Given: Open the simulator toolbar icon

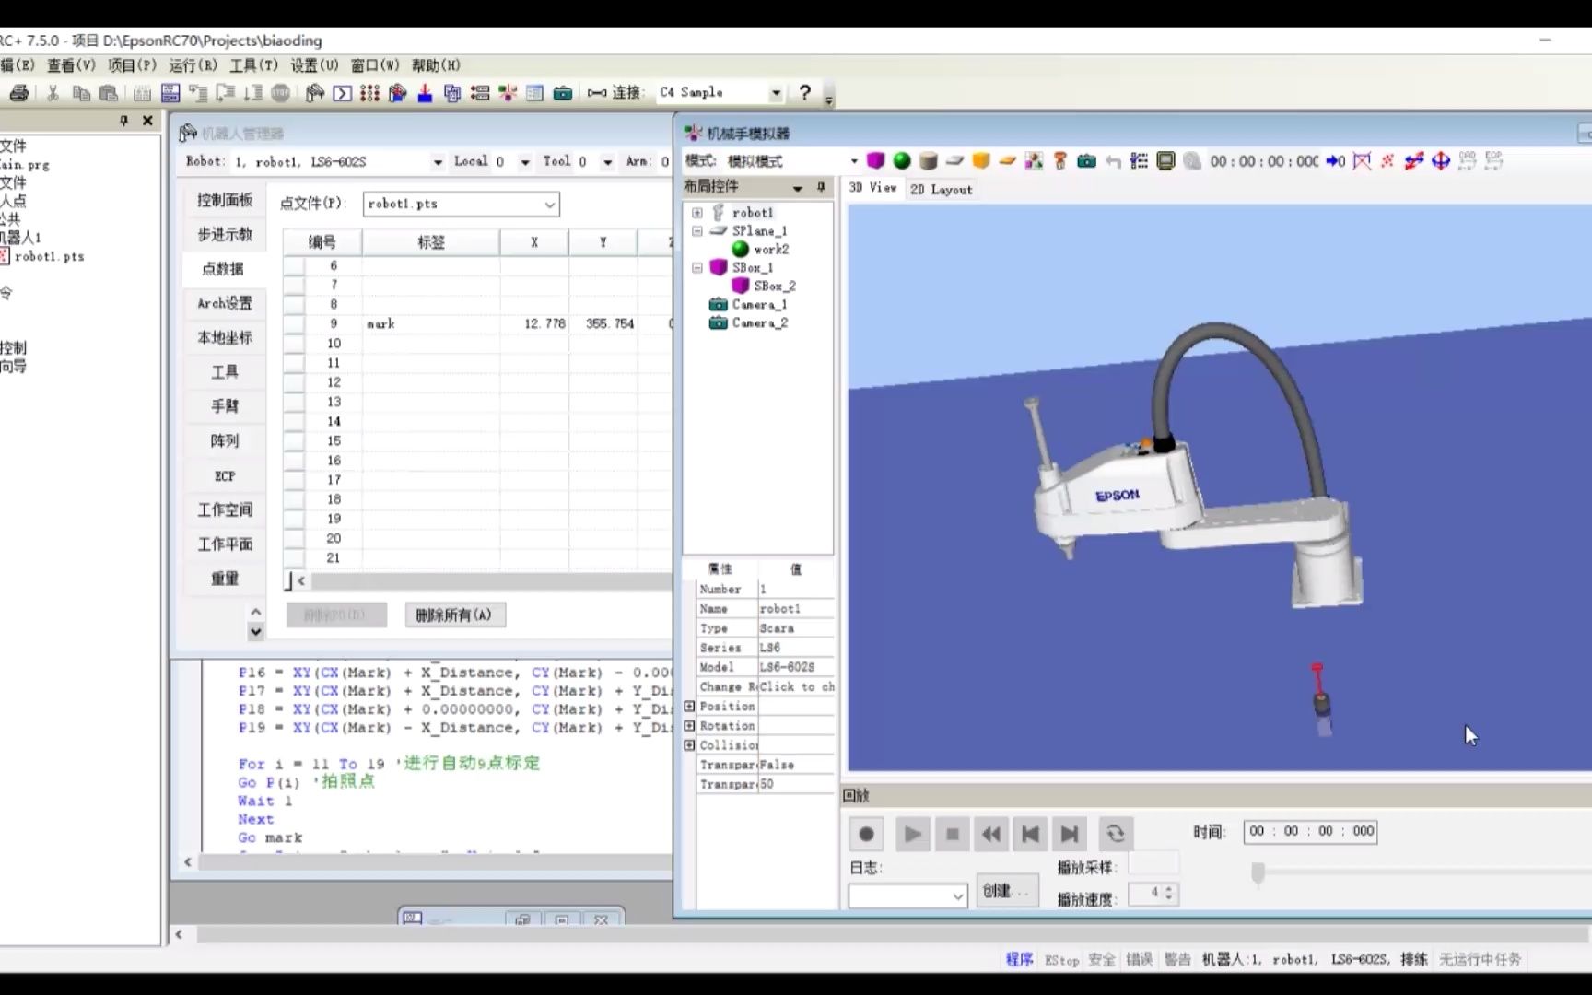Looking at the screenshot, I should (x=507, y=93).
